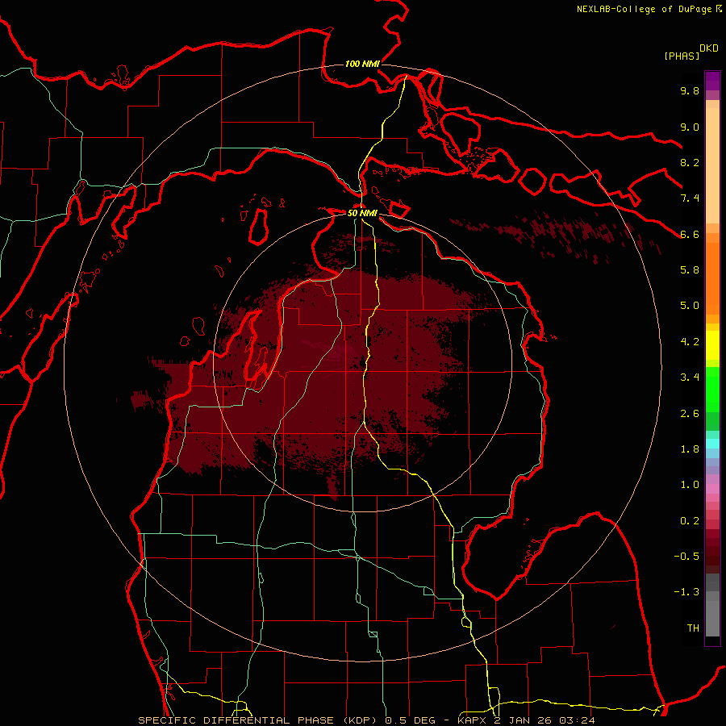Click the 8.2 scale value
726x726 pixels.
pyautogui.click(x=690, y=163)
